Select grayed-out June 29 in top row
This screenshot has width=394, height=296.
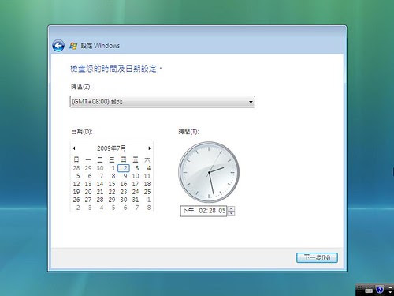click(88, 168)
